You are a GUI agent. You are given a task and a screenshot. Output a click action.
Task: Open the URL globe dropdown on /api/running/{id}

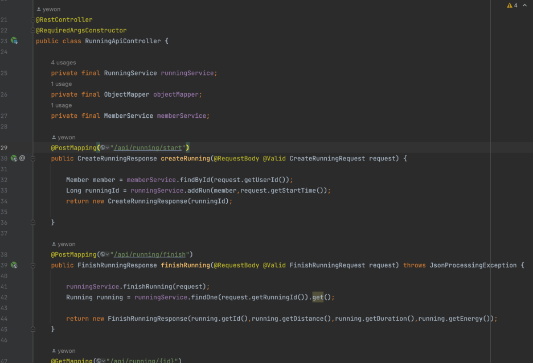[x=101, y=361]
